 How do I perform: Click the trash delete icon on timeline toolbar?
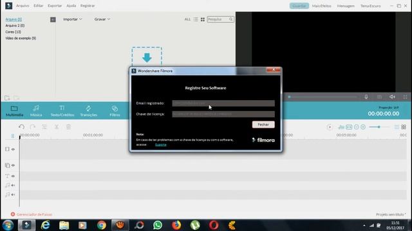tap(68, 127)
